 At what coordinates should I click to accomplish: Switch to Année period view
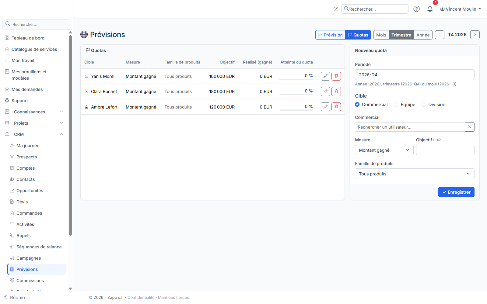tap(423, 35)
